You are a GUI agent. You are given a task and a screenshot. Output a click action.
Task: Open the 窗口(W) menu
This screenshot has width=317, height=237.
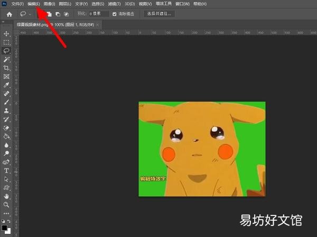[x=183, y=4]
